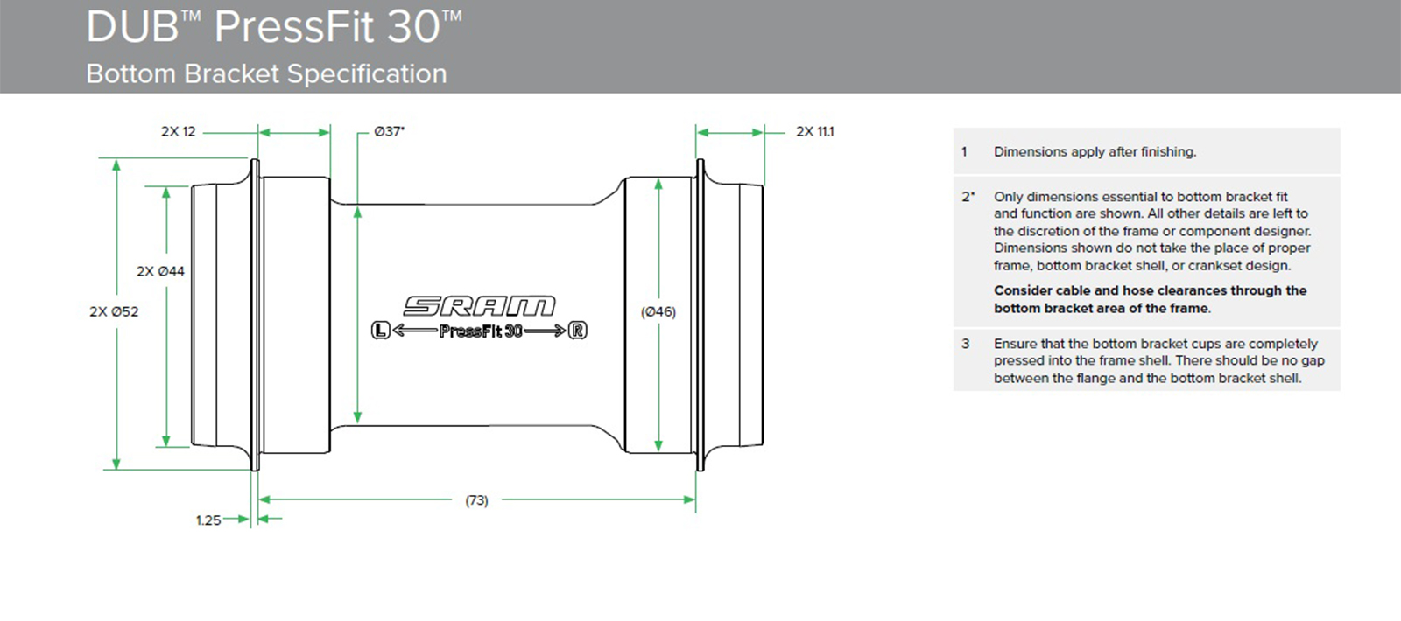This screenshot has height=621, width=1401.
Task: Select note "Dimensions apply after finishing."
Action: tap(1095, 152)
